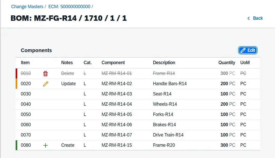Click the pencil icon inside the Edit button
This screenshot has height=158, width=275.
pos(243,50)
